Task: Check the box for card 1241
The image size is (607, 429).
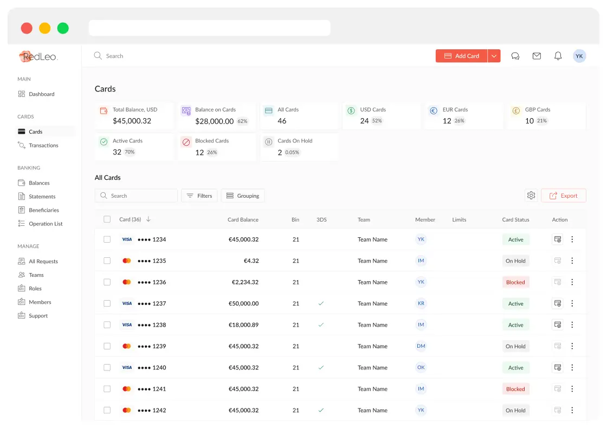Action: [x=107, y=389]
